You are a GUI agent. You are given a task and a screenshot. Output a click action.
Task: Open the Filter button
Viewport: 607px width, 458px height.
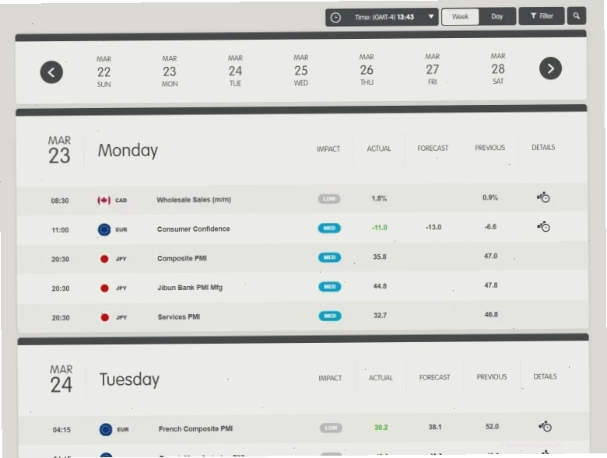point(542,16)
